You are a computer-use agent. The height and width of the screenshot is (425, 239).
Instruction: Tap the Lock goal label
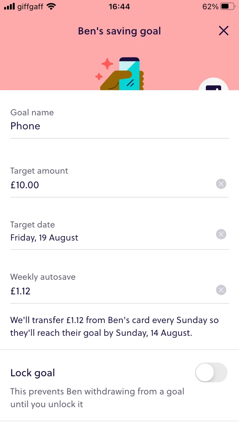click(33, 373)
